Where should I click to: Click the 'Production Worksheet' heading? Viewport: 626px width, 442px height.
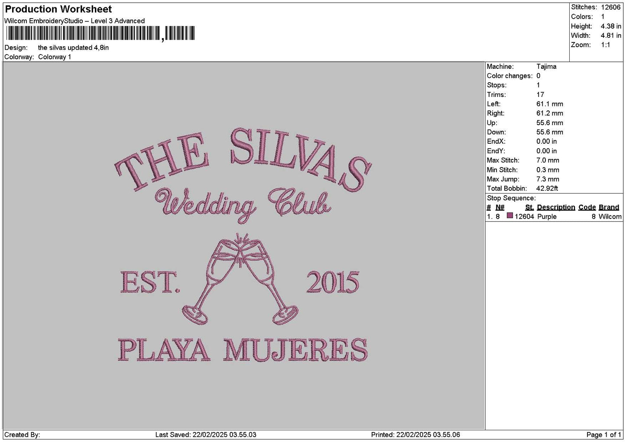coord(58,9)
